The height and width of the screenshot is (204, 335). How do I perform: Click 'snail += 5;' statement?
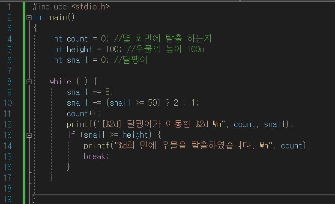pos(90,92)
